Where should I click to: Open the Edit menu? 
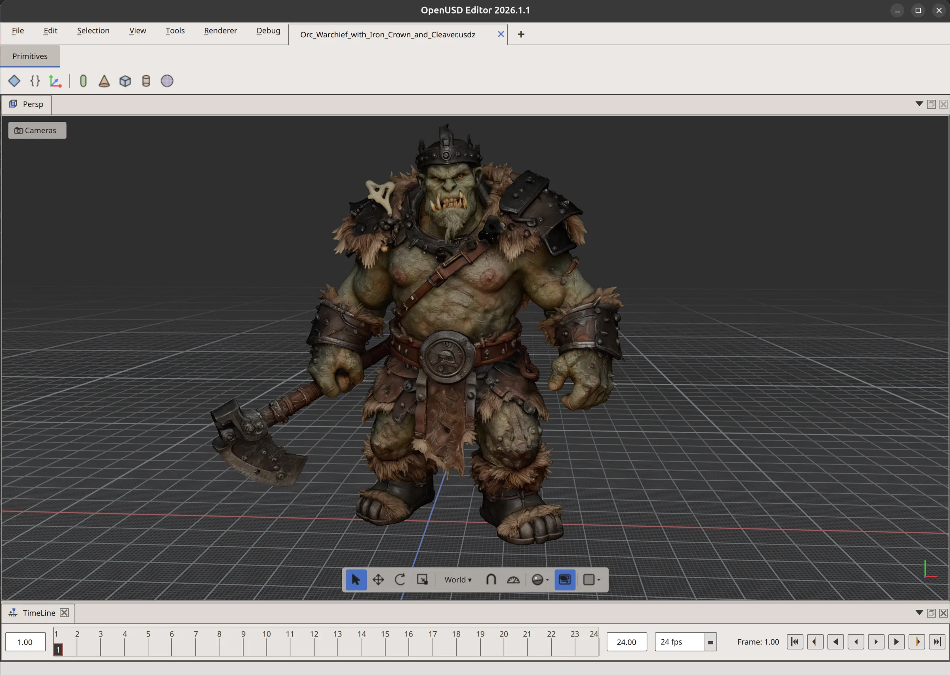(50, 30)
